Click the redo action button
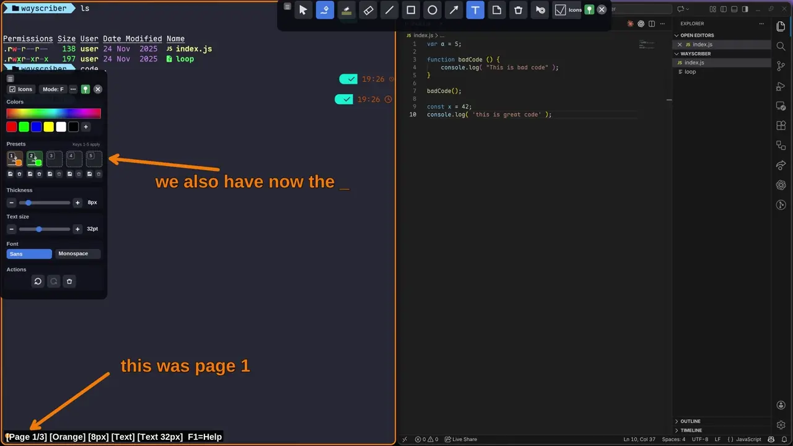Viewport: 793px width, 446px height. tap(54, 281)
